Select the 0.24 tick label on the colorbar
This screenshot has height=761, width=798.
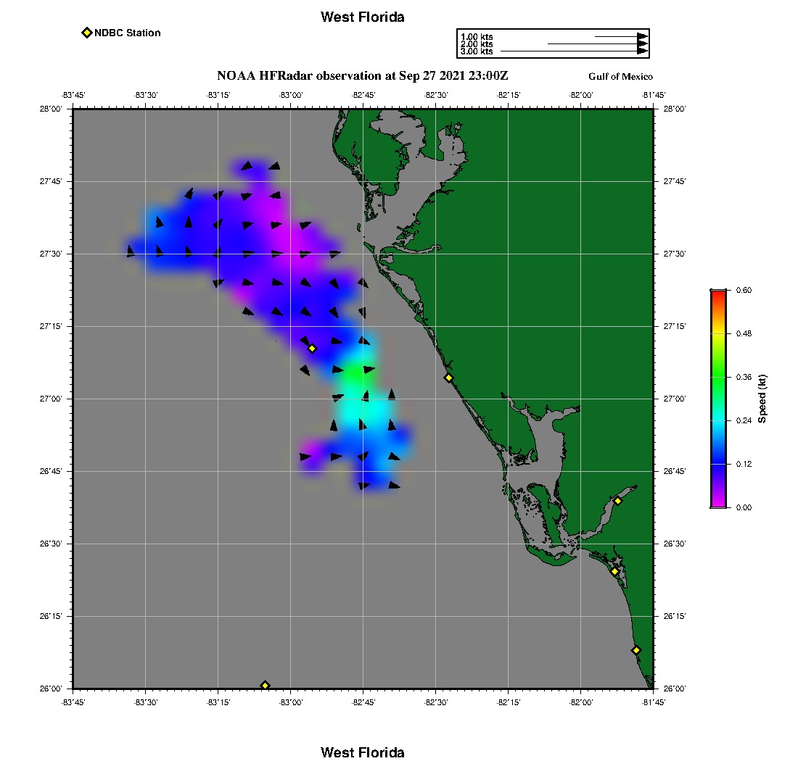click(x=744, y=420)
